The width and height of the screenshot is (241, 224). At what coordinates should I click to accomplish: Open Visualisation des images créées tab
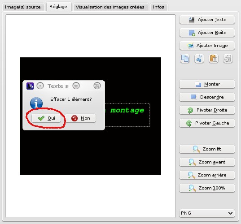pos(110,7)
